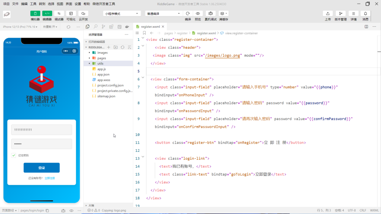Open the source control icon
This screenshot has height=214, width=381.
point(103,27)
